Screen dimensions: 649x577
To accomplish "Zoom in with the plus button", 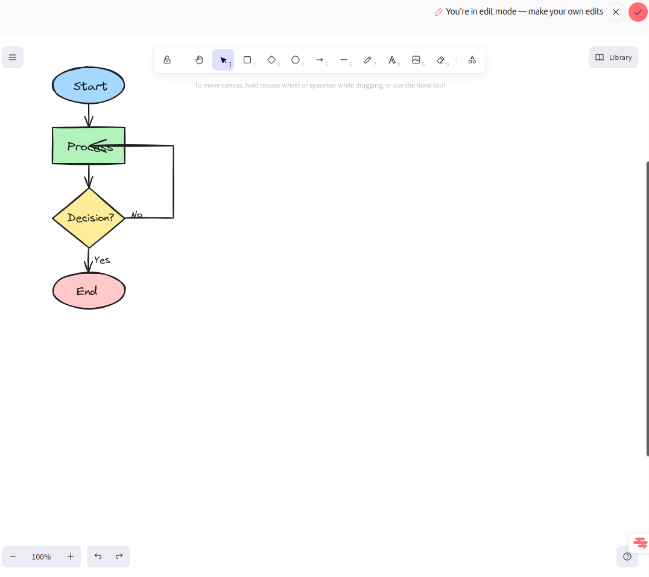I will point(71,556).
